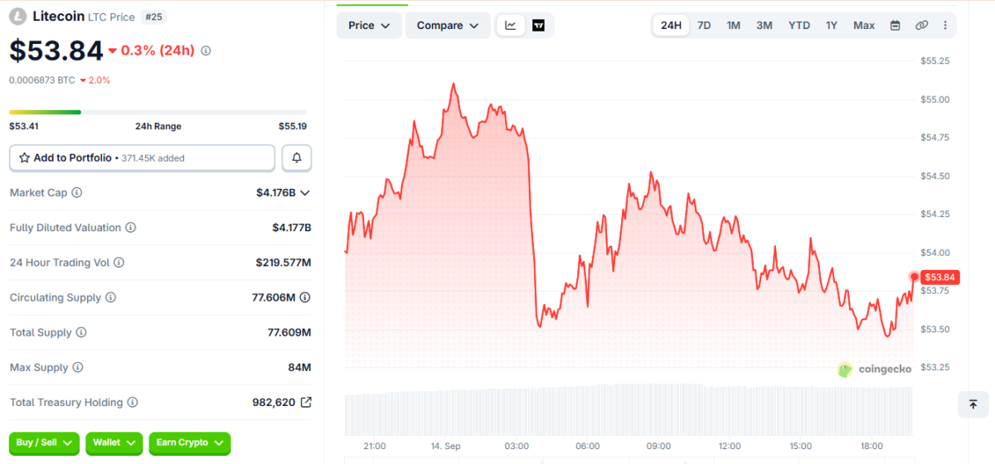Open the Buy / Sell dropdown

(x=44, y=442)
